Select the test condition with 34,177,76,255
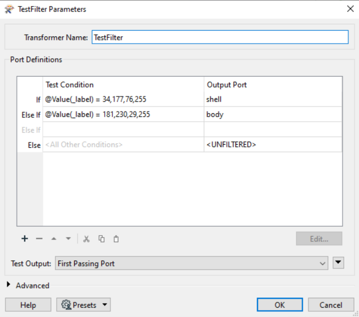 [x=123, y=99]
